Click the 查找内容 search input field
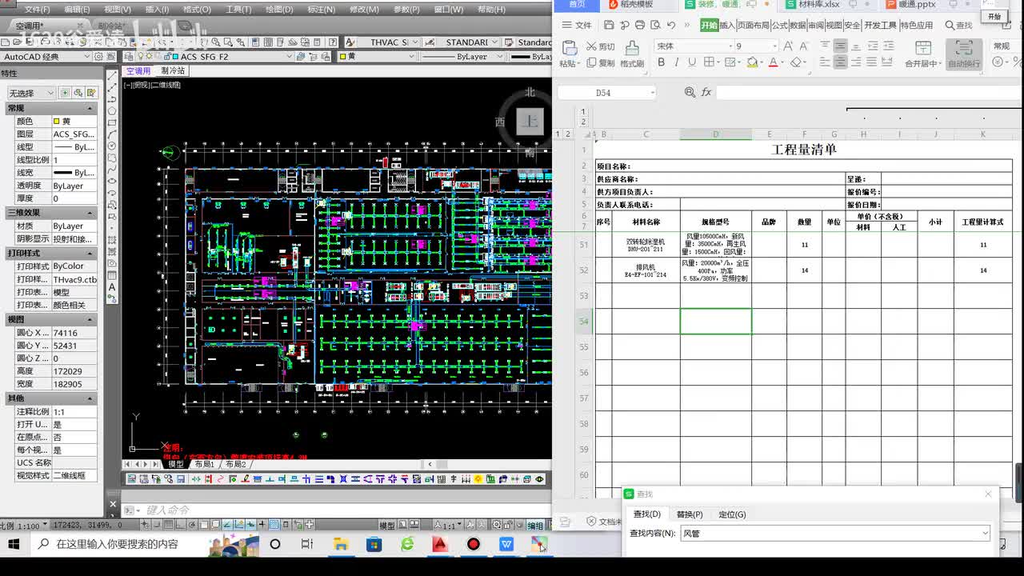Viewport: 1024px width, 576px height. tap(835, 534)
